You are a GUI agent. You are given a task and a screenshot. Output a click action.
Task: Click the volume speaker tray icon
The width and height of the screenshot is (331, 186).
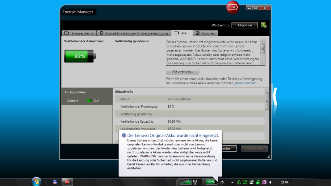click(271, 182)
